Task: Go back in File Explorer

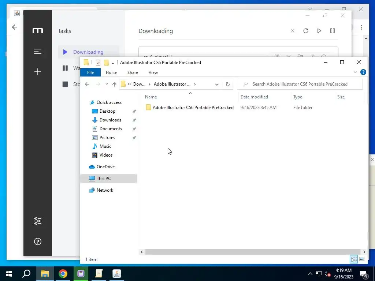Action: (x=87, y=84)
